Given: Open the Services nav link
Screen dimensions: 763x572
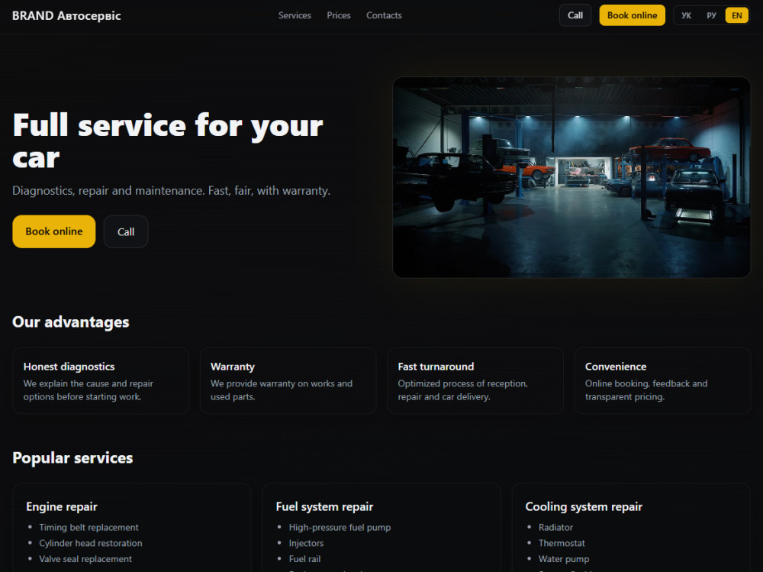Looking at the screenshot, I should coord(295,15).
